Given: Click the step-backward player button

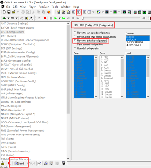Looking at the screenshot, I should click(68, 18).
